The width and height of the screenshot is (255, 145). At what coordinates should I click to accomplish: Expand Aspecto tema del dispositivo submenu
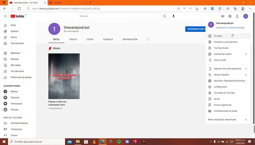[228, 69]
